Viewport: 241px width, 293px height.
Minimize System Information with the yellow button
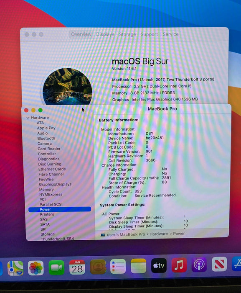33,110
